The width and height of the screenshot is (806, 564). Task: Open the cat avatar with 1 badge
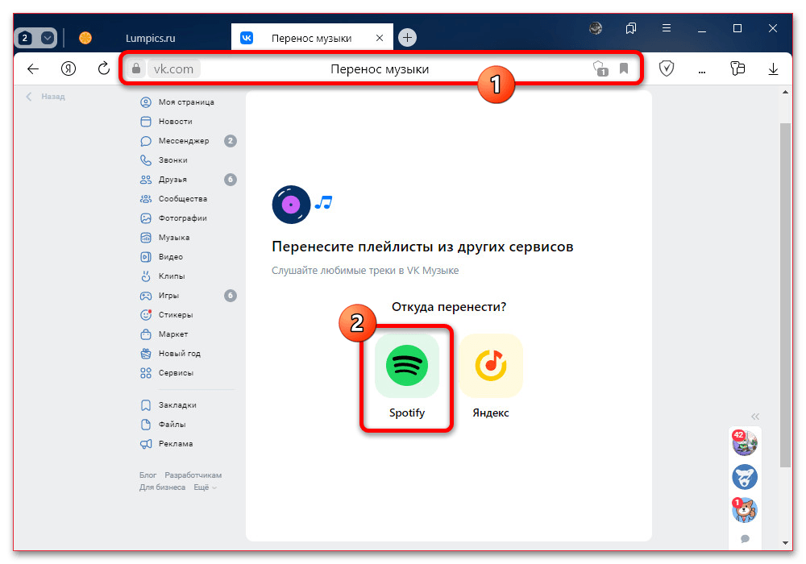(744, 510)
